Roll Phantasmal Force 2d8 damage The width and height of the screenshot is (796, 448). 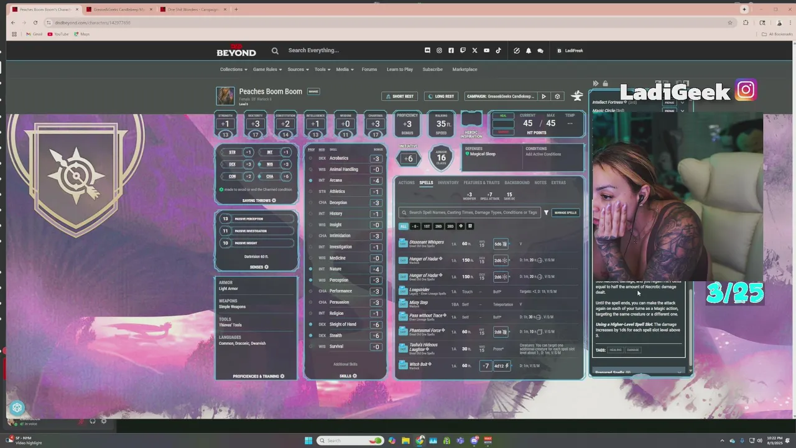click(x=501, y=332)
